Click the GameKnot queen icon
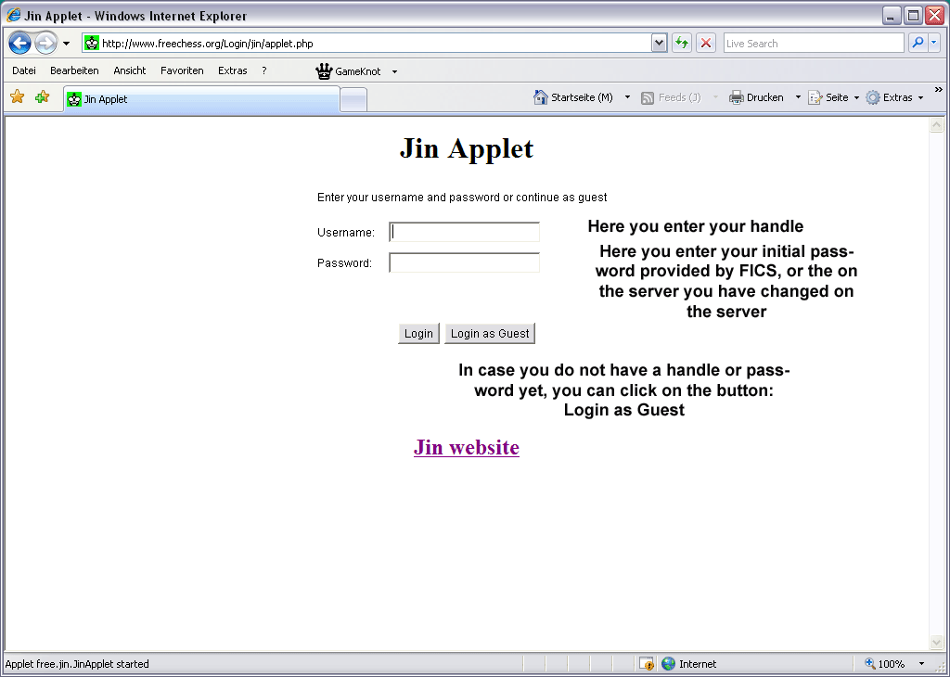The height and width of the screenshot is (677, 950). click(324, 70)
